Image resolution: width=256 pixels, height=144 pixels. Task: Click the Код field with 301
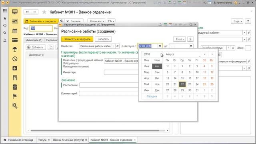(x=41, y=28)
